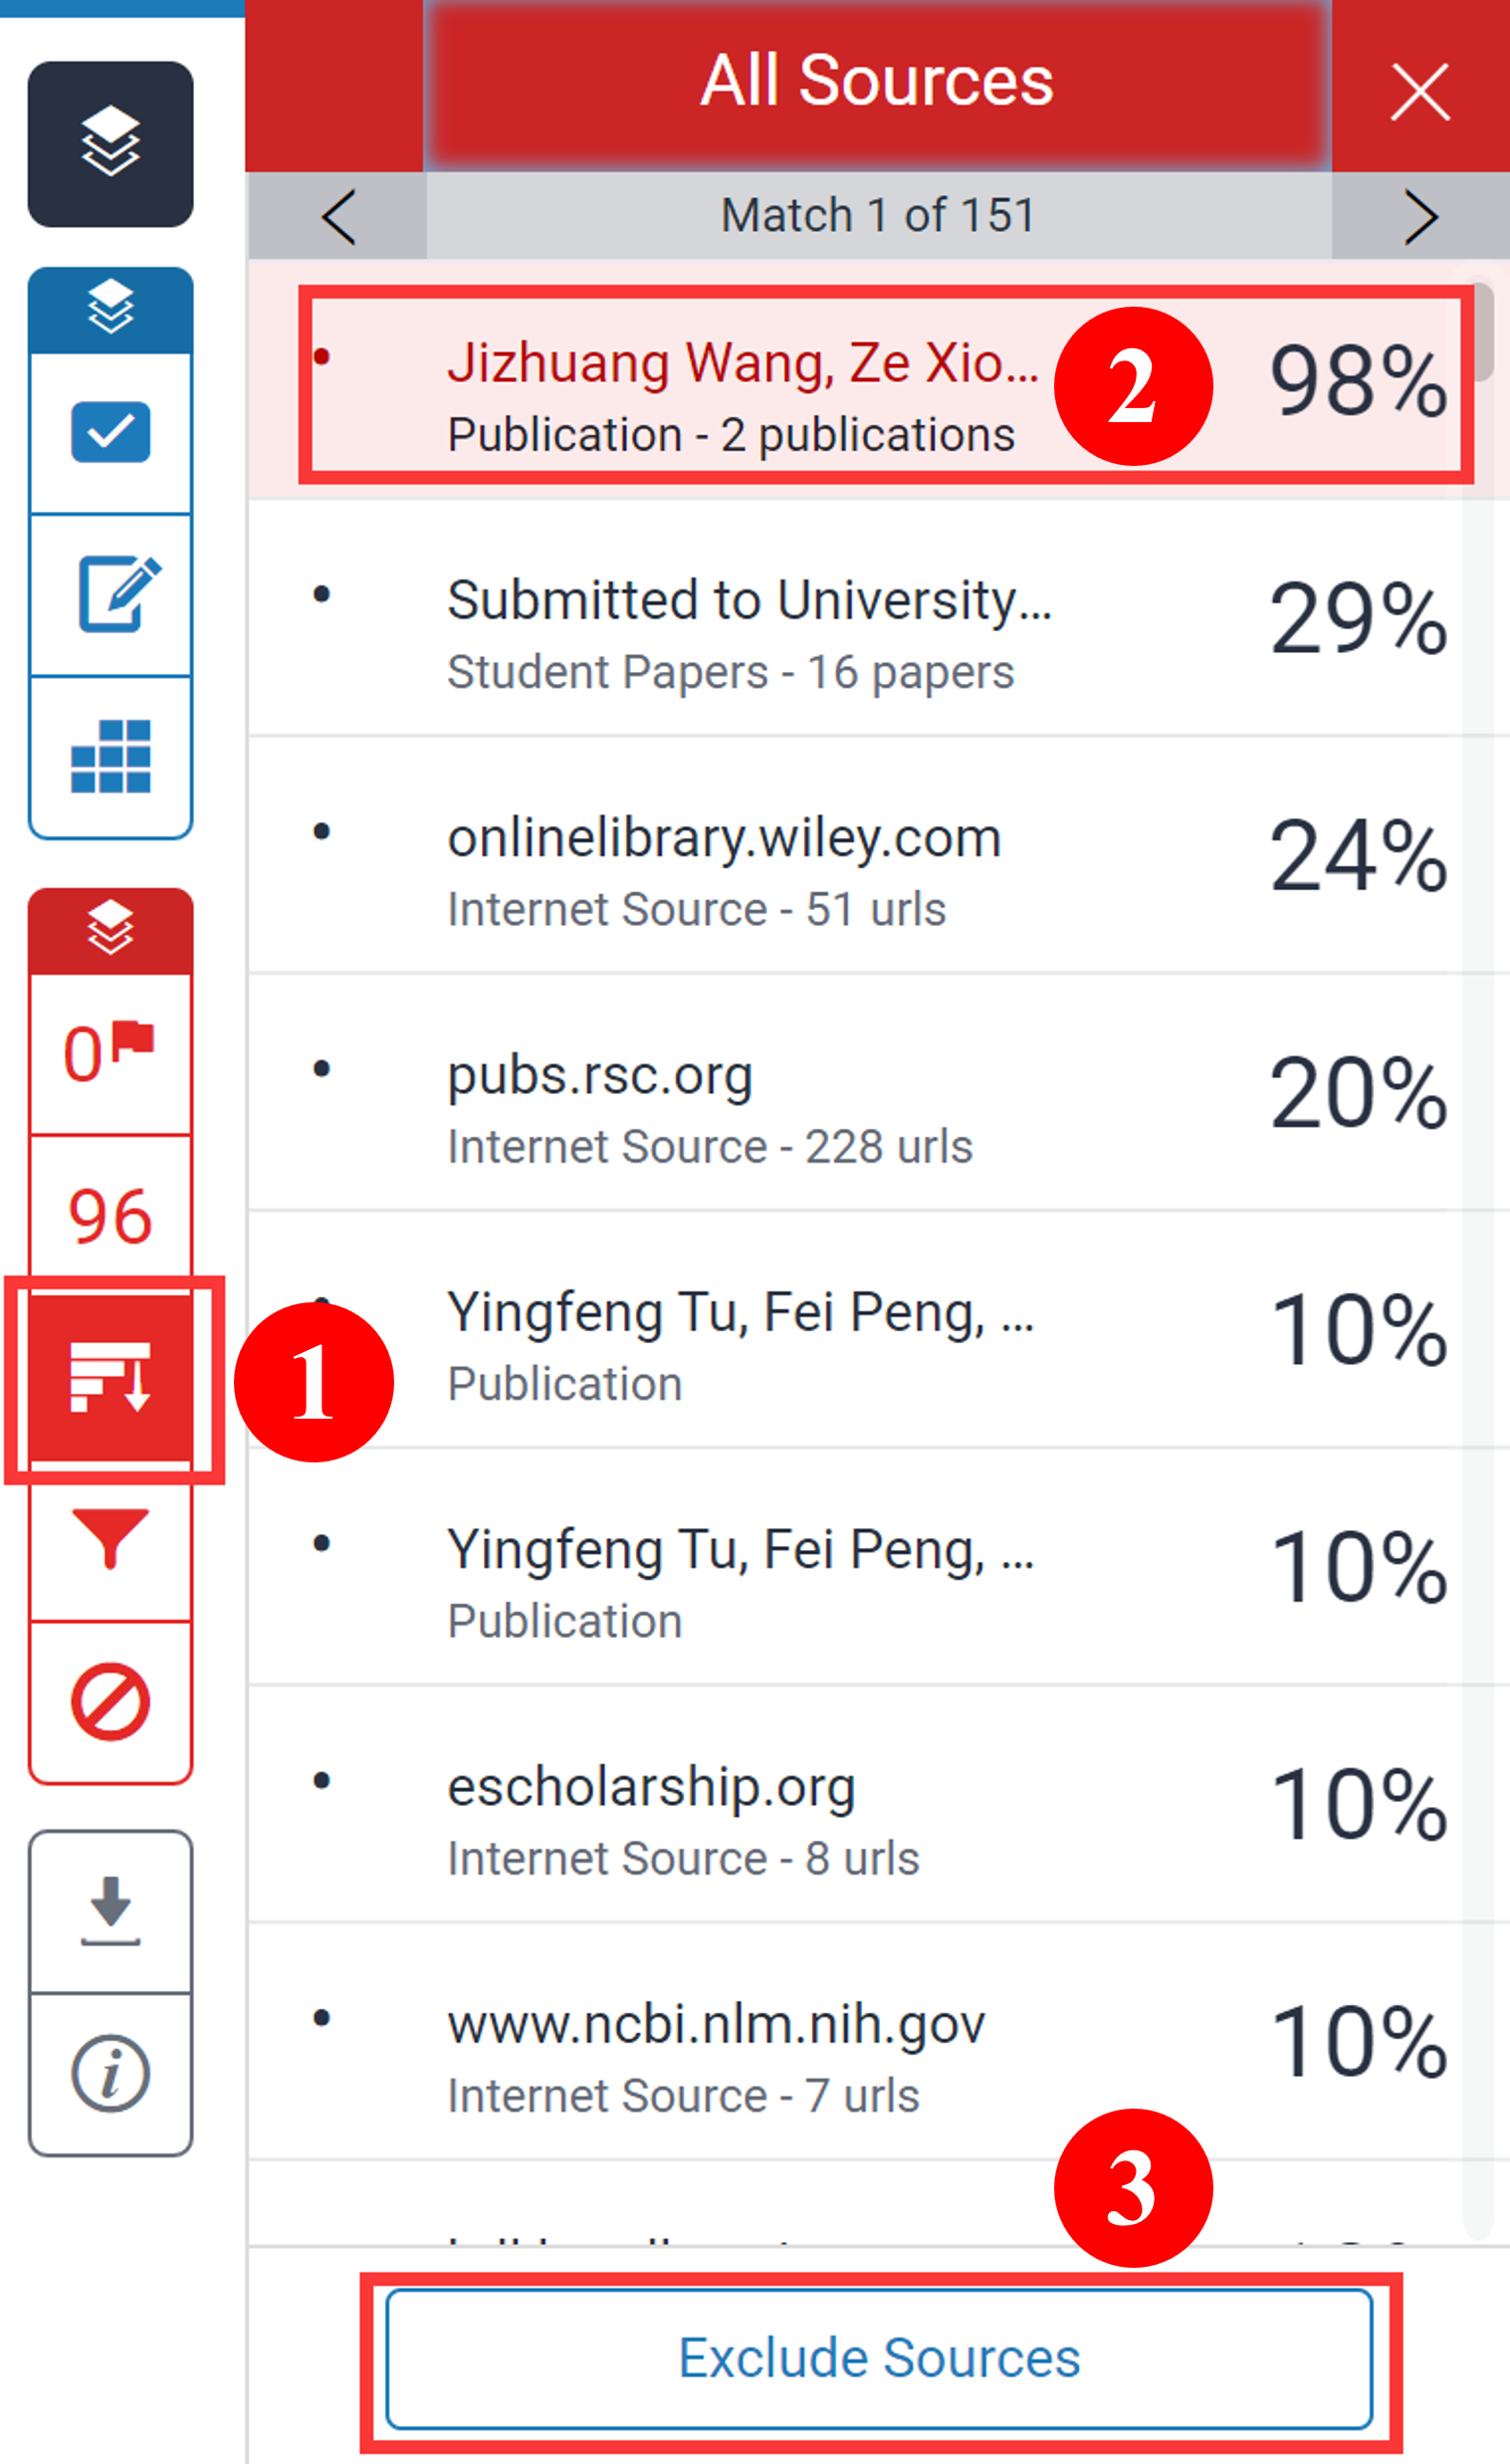The image size is (1510, 2464).
Task: Select the blue checkmark review tool
Action: (x=111, y=431)
